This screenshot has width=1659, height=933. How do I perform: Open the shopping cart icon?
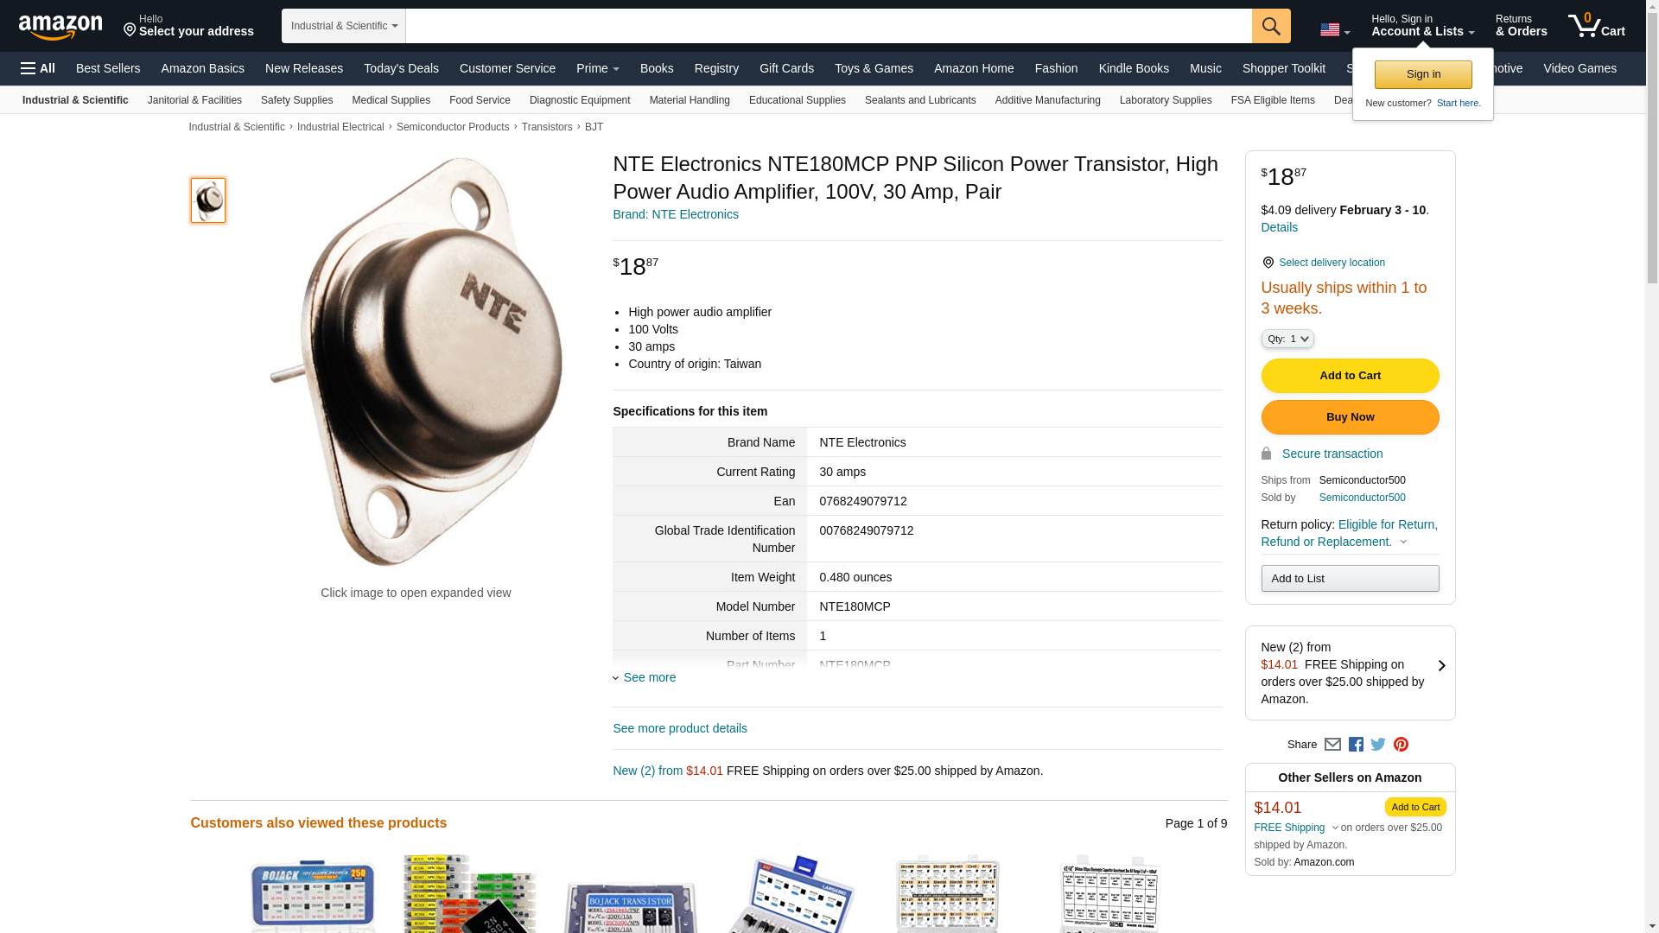[1596, 25]
